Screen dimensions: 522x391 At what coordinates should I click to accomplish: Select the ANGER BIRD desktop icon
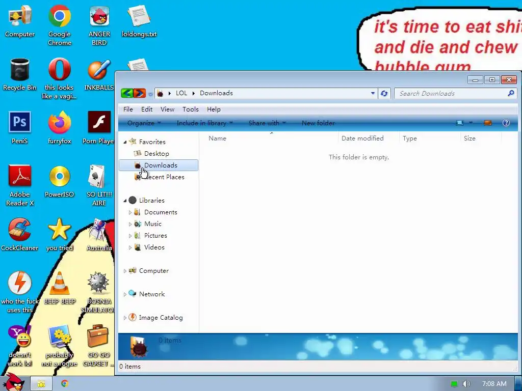tap(99, 25)
